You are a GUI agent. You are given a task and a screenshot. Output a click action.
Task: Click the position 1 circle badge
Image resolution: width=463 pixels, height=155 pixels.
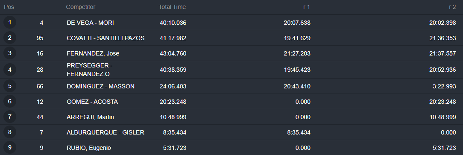(10, 23)
